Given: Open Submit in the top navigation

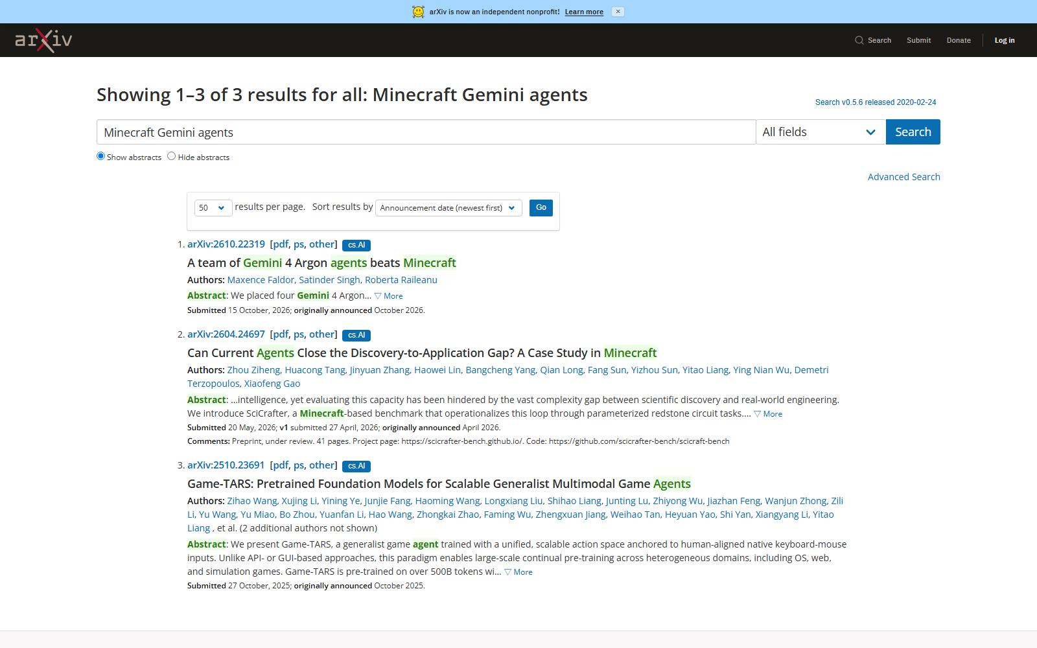Looking at the screenshot, I should pyautogui.click(x=918, y=40).
